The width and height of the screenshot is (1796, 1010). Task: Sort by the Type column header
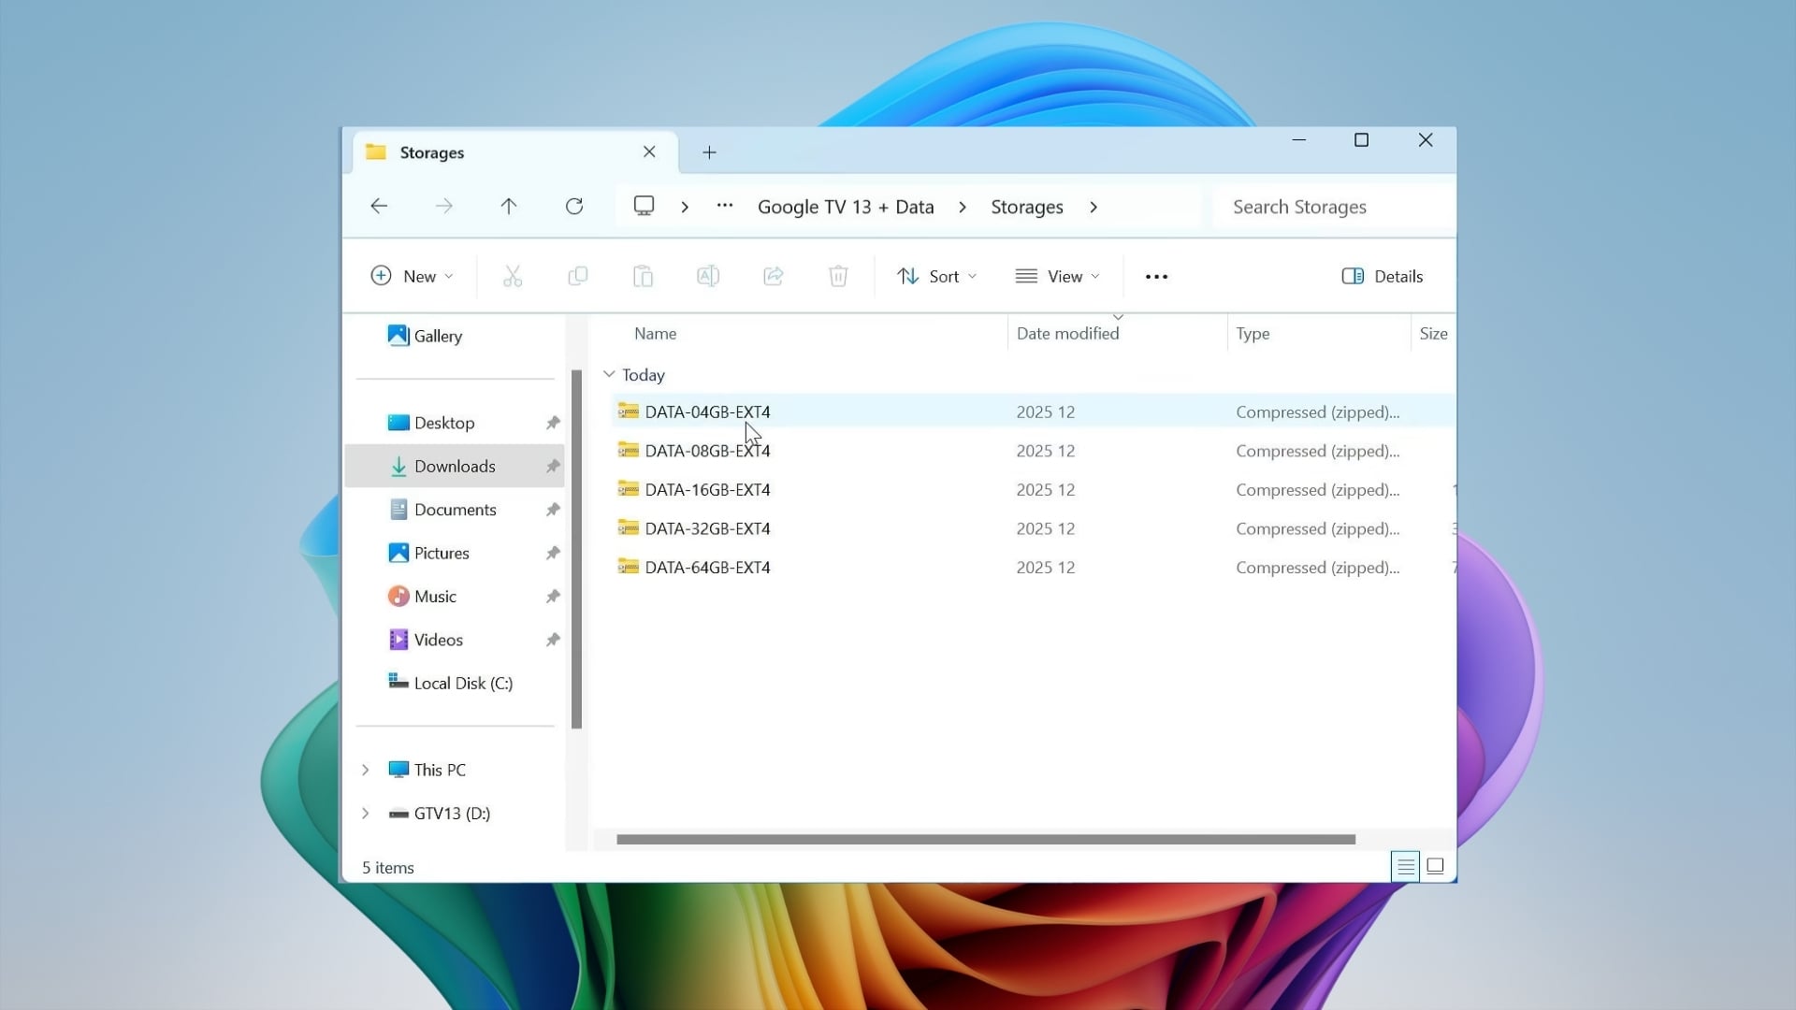[x=1253, y=334]
